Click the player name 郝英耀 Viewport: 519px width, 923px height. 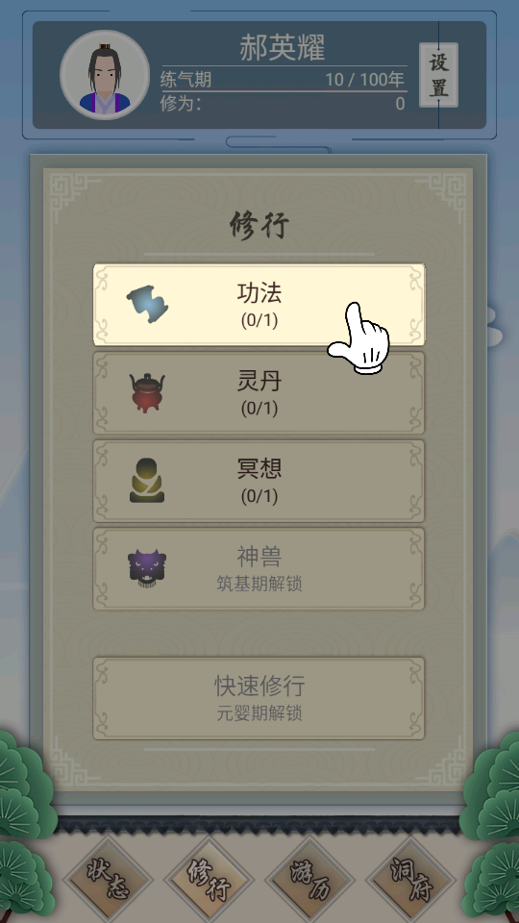coord(283,48)
